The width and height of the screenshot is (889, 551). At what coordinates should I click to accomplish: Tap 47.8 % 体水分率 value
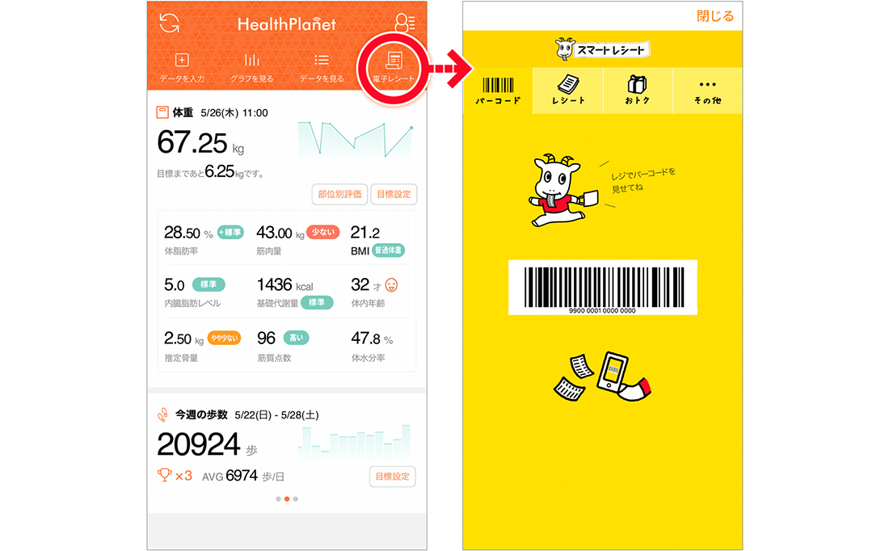tap(372, 339)
